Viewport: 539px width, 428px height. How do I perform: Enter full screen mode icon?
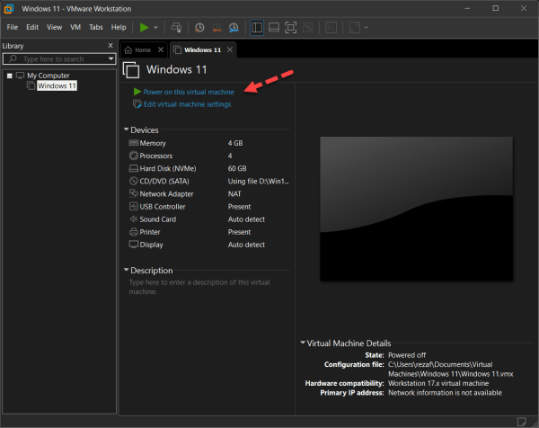point(291,28)
